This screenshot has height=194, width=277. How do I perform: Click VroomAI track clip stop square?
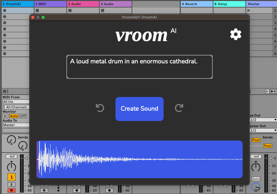[4, 91]
